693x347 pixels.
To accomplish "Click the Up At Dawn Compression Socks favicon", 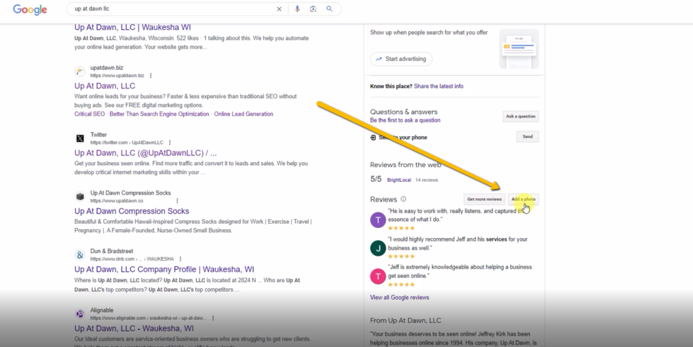I will click(x=80, y=196).
